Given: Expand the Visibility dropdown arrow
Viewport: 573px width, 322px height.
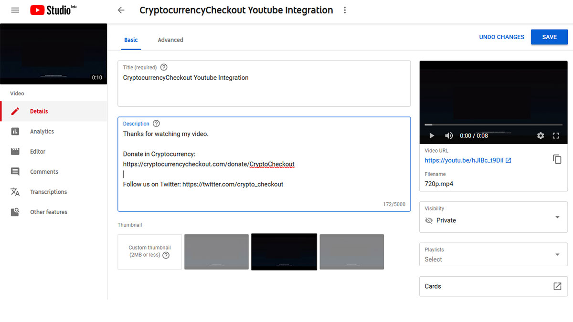Looking at the screenshot, I should point(557,218).
